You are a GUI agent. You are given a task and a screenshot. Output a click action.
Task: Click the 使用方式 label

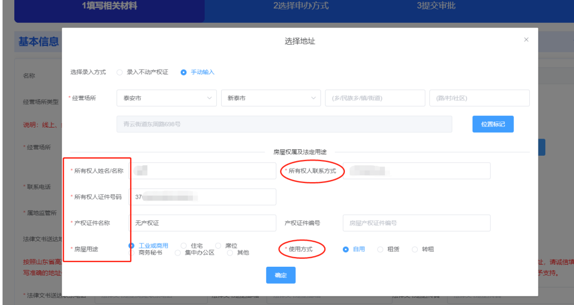click(x=300, y=249)
